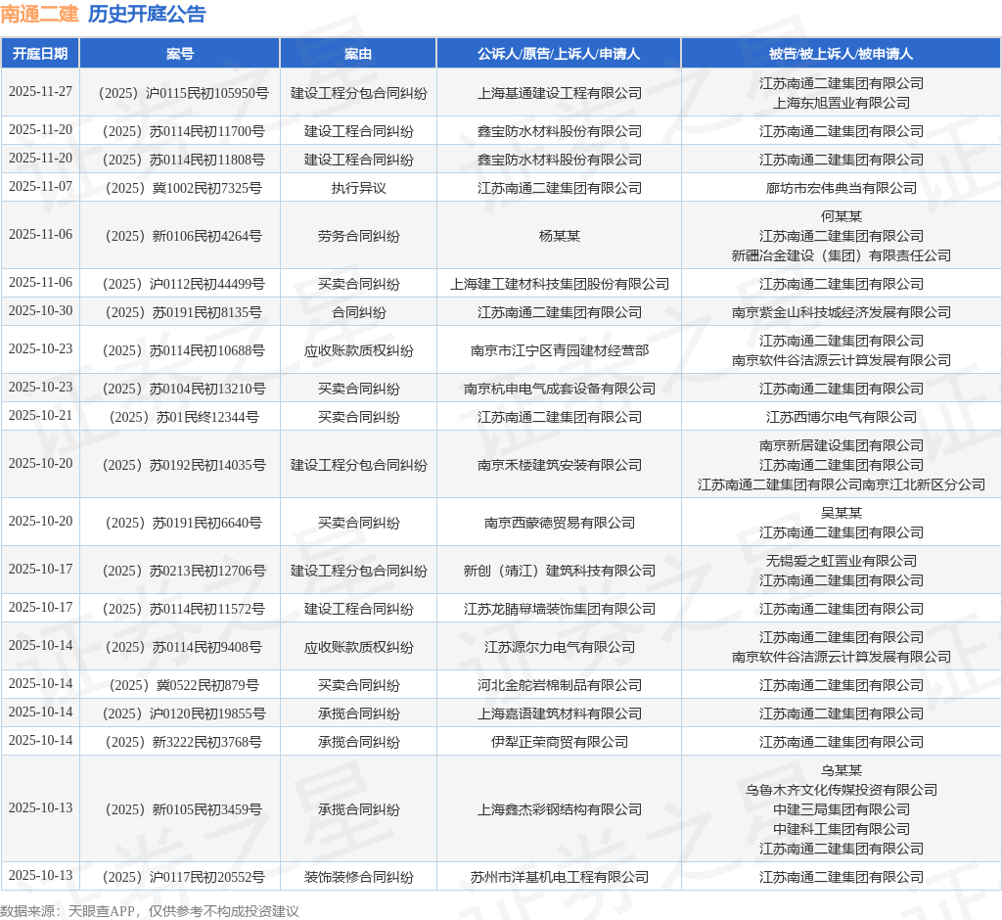
Task: Click defendant 上海东旭置业有限公司
Action: 841,103
